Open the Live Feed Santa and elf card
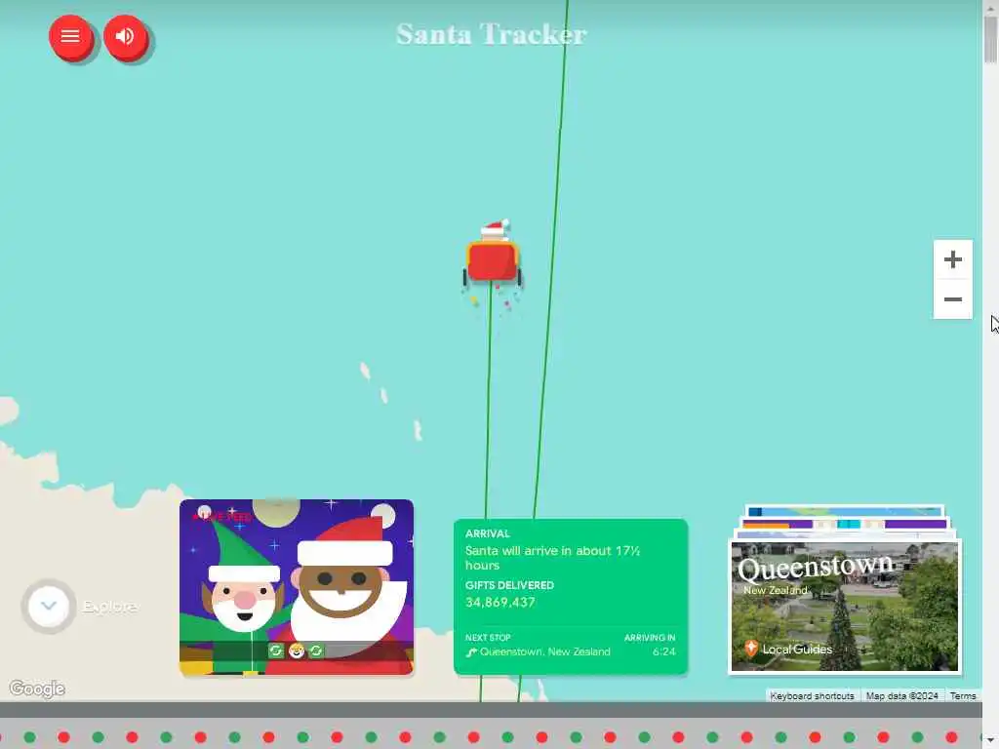 coord(297,586)
